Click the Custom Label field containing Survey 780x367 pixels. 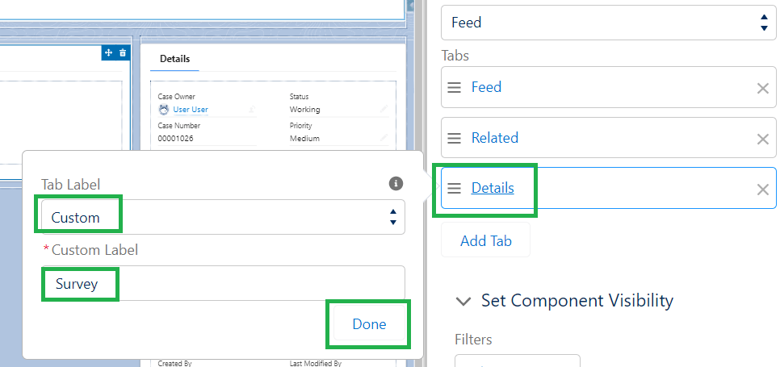[223, 283]
